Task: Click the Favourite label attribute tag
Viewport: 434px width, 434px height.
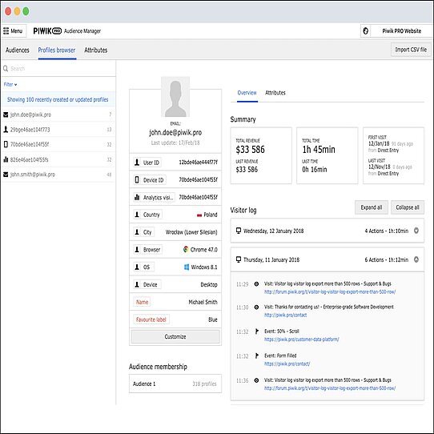Action: click(x=151, y=319)
